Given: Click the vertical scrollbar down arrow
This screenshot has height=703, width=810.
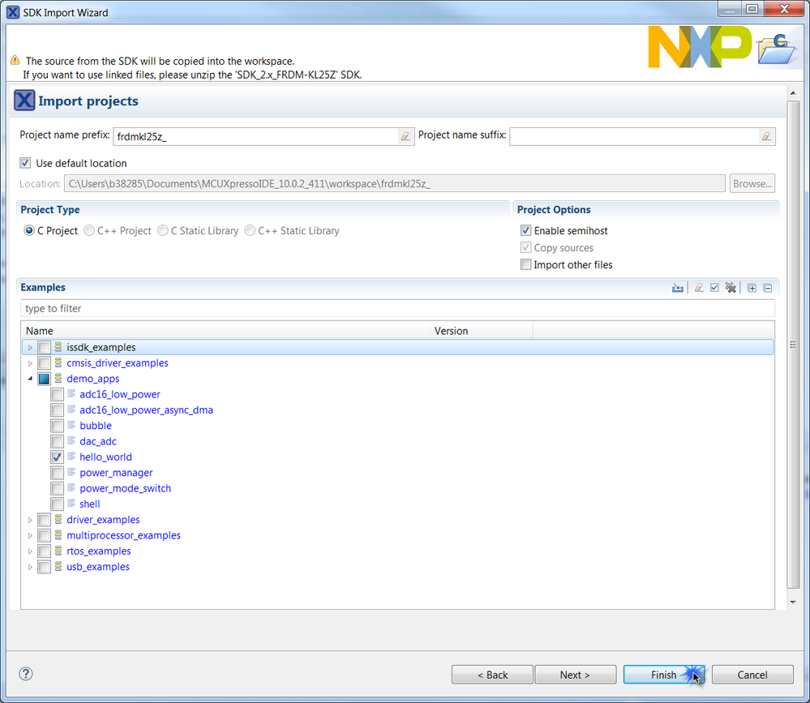Looking at the screenshot, I should pyautogui.click(x=793, y=602).
